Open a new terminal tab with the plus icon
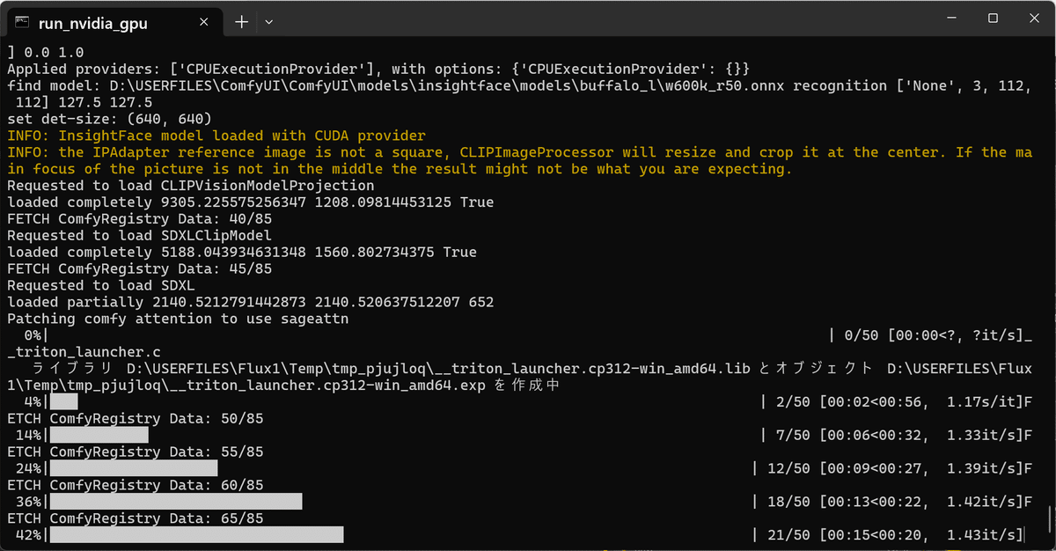 pyautogui.click(x=241, y=22)
